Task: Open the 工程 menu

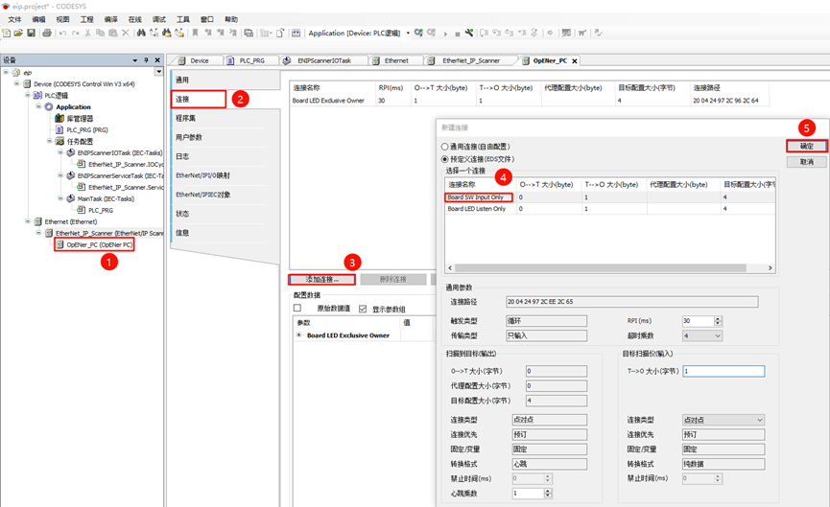Action: pyautogui.click(x=86, y=19)
